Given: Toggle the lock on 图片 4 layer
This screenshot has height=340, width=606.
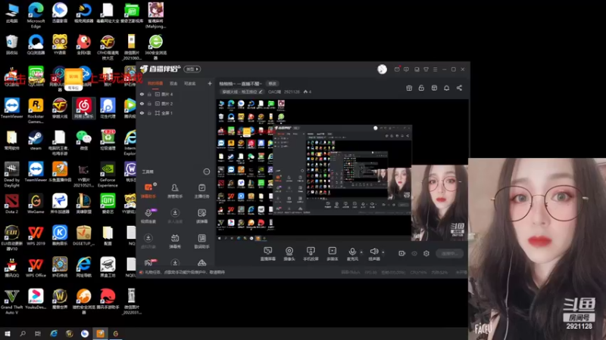Looking at the screenshot, I should [x=149, y=94].
